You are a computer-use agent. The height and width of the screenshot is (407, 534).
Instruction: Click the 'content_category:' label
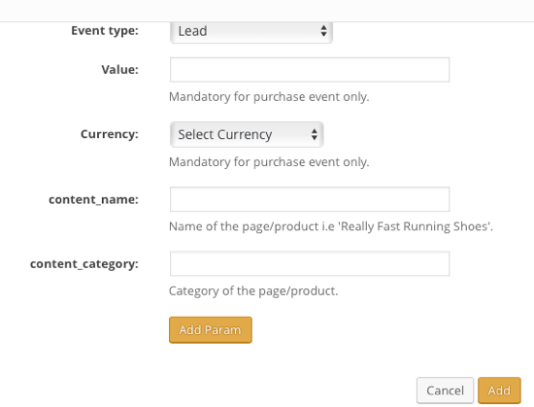pyautogui.click(x=84, y=264)
